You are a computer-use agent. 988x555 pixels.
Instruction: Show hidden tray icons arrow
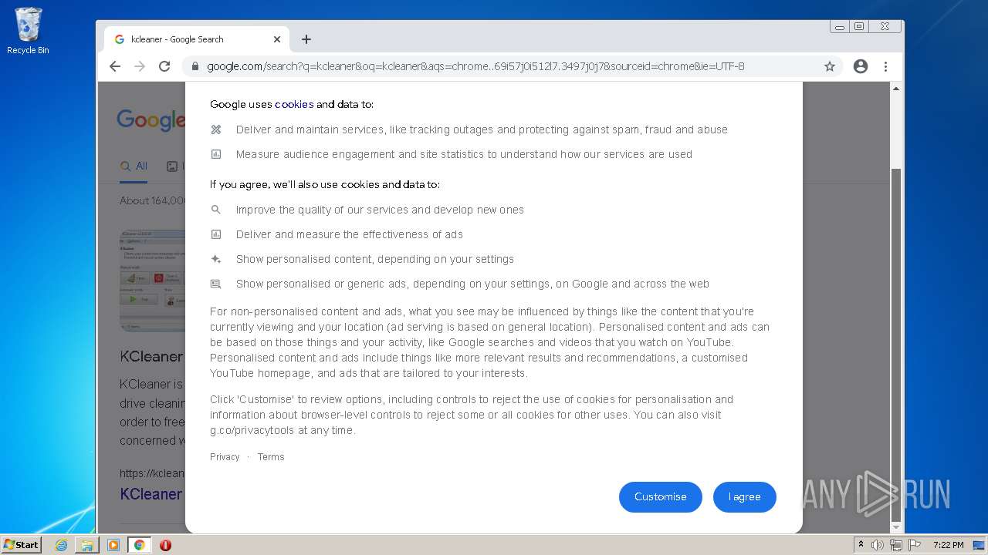click(x=861, y=545)
